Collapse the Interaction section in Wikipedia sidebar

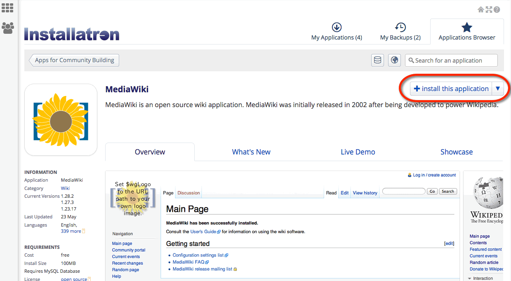pyautogui.click(x=480, y=279)
